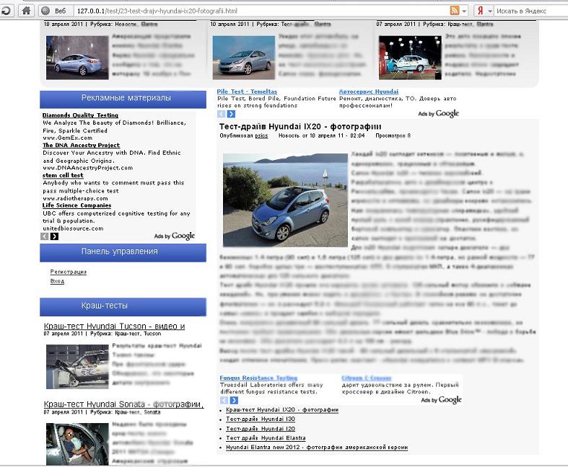Open dropdown arrow next to RSS icon

tap(464, 11)
